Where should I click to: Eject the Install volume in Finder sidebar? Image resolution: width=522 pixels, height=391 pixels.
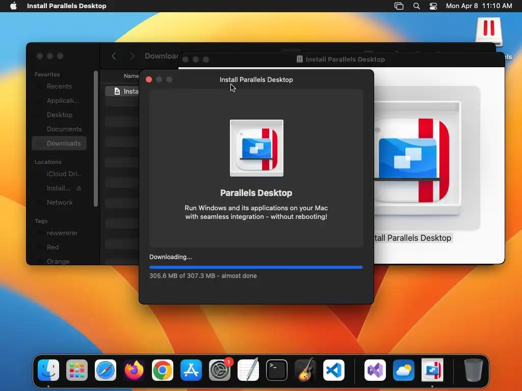click(79, 188)
